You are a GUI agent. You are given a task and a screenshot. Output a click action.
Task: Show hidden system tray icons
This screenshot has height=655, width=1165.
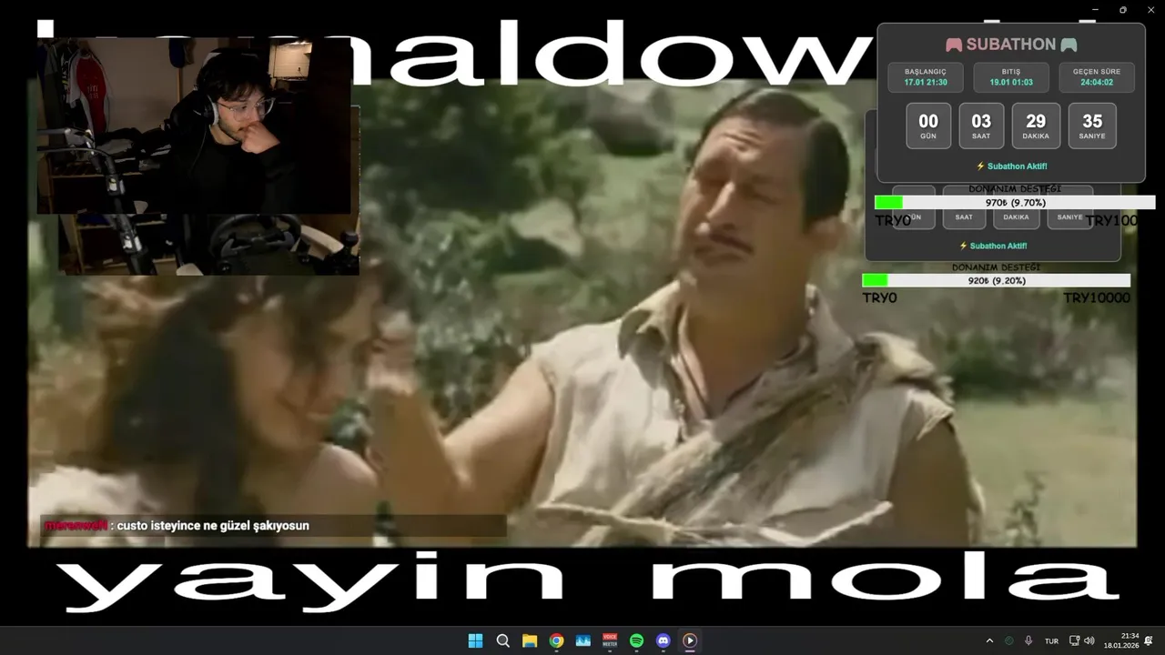(989, 640)
